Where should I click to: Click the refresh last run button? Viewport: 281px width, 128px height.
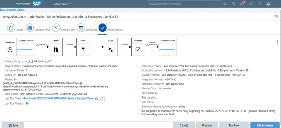[x=102, y=99]
